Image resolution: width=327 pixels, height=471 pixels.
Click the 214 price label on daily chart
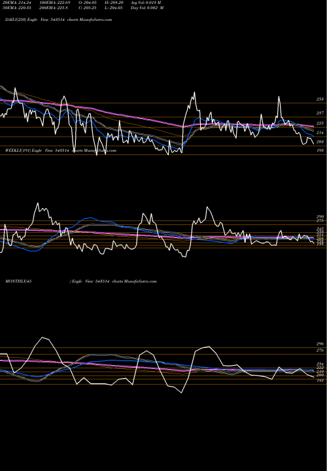click(x=320, y=133)
